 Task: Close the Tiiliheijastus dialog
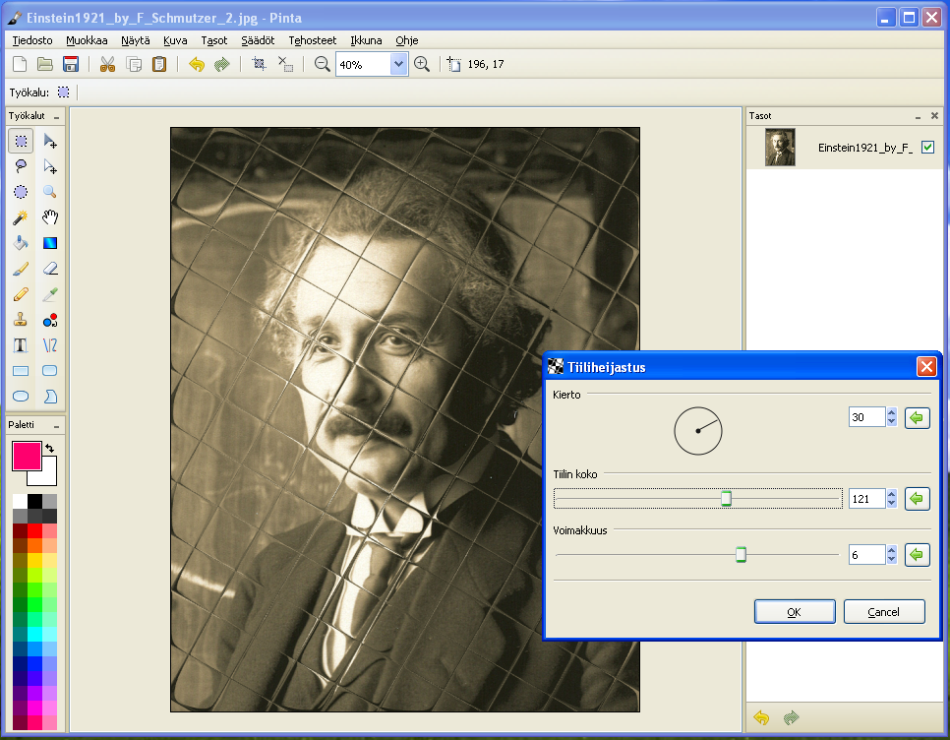click(x=926, y=367)
